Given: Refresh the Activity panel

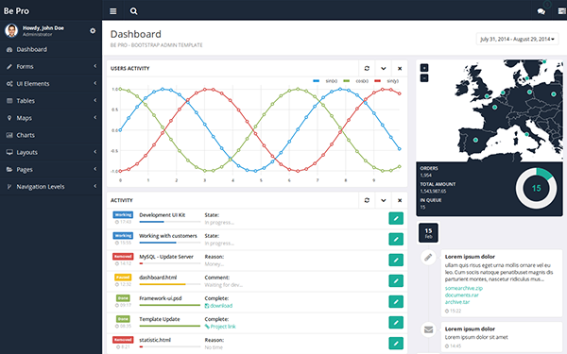Looking at the screenshot, I should (x=367, y=200).
